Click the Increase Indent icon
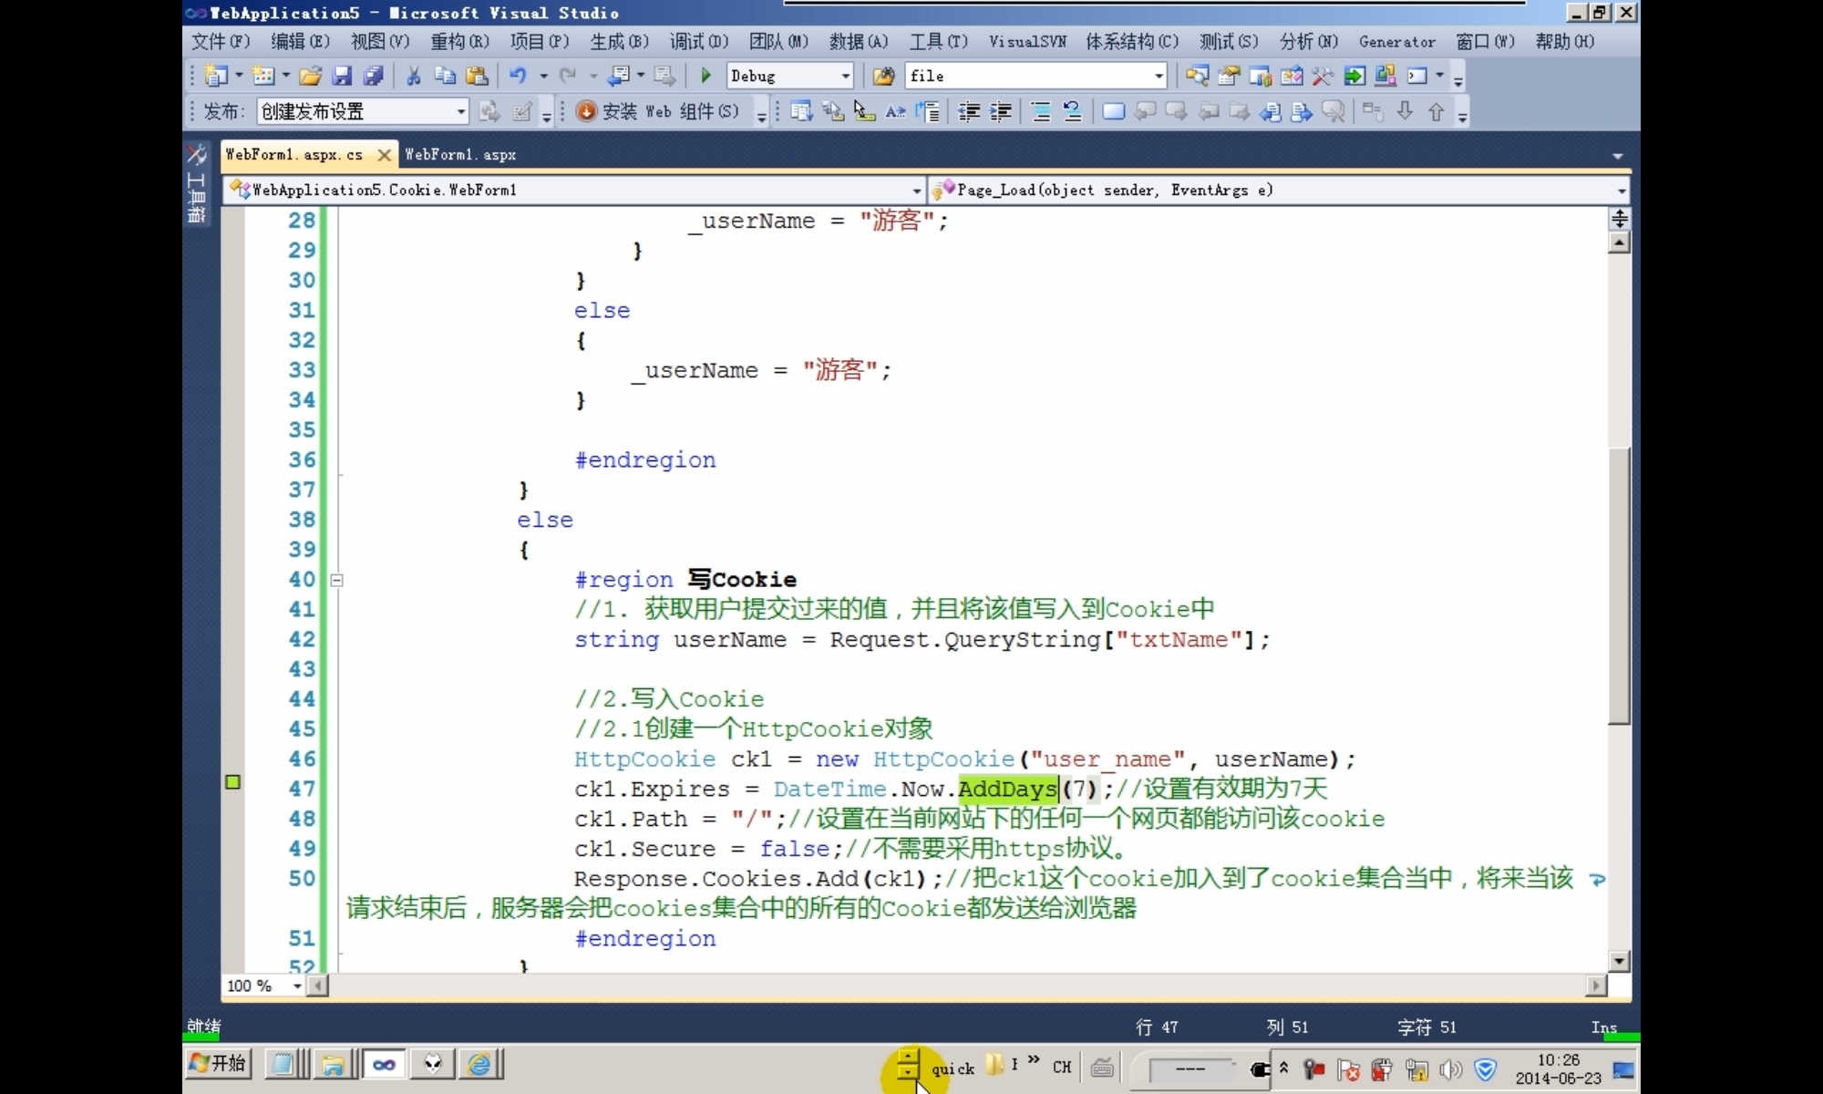 (1001, 111)
